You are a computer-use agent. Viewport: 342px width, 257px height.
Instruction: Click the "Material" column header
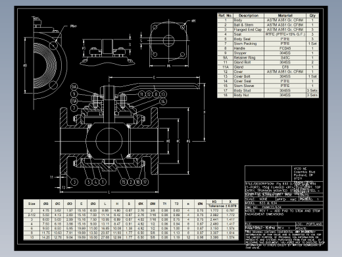(285, 16)
